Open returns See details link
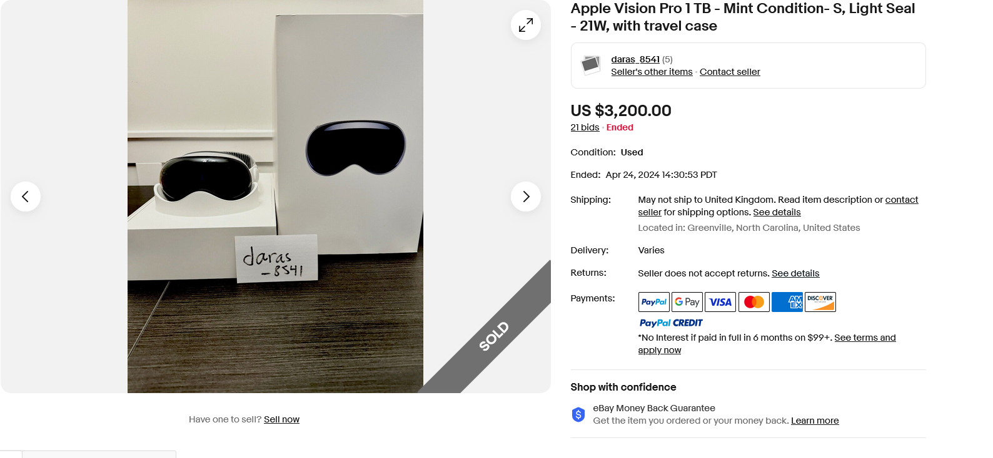The image size is (993, 458). 795,273
